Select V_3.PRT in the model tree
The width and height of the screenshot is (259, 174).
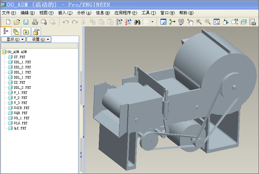click(x=20, y=103)
